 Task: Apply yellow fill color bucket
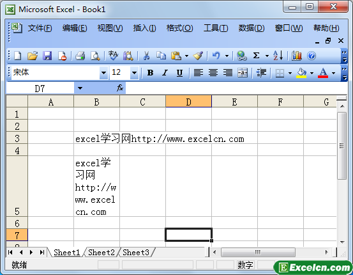point(301,73)
